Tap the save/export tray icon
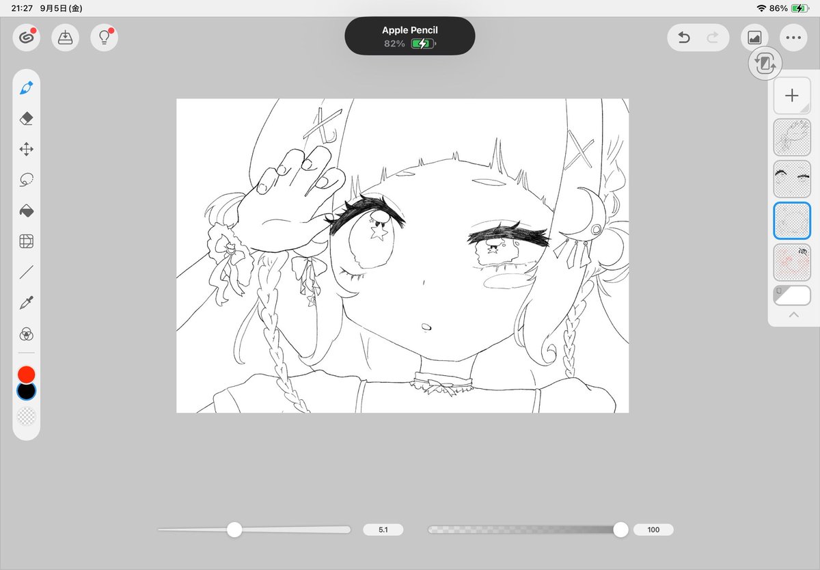Image resolution: width=820 pixels, height=570 pixels. point(66,37)
